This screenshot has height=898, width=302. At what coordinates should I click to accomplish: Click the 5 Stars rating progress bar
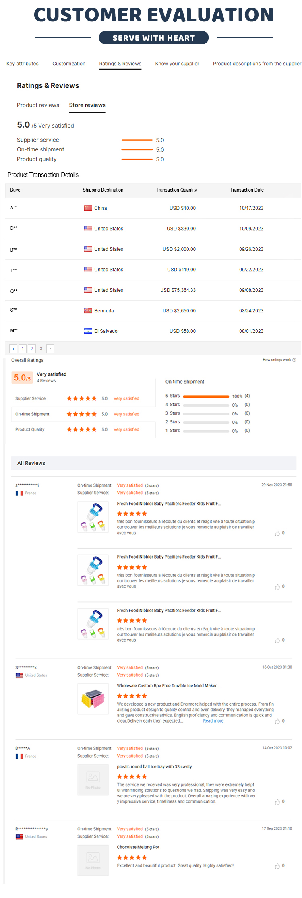point(206,396)
